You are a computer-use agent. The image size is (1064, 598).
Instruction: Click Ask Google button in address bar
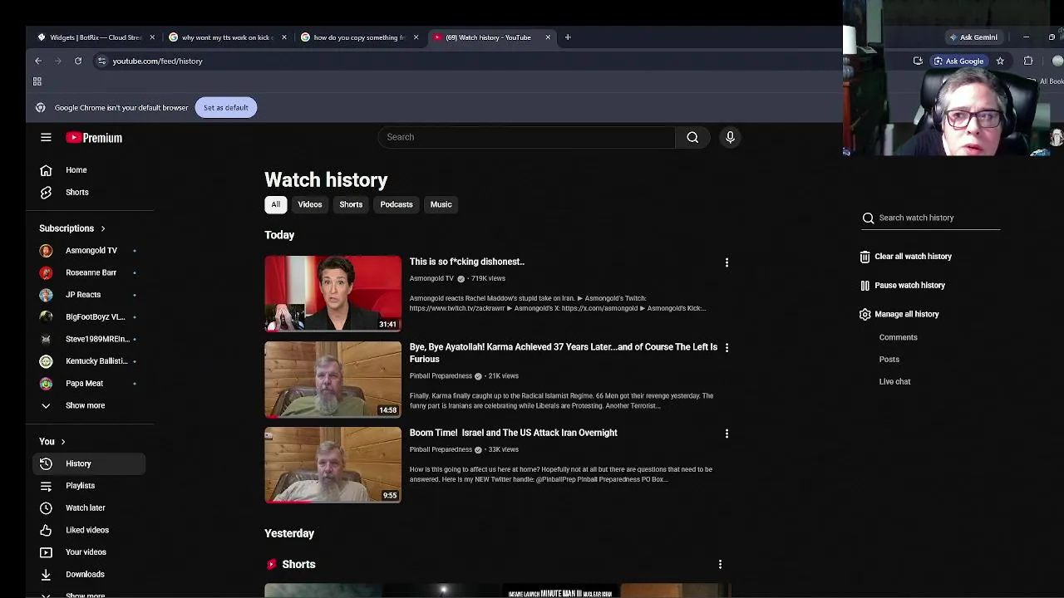click(x=958, y=61)
